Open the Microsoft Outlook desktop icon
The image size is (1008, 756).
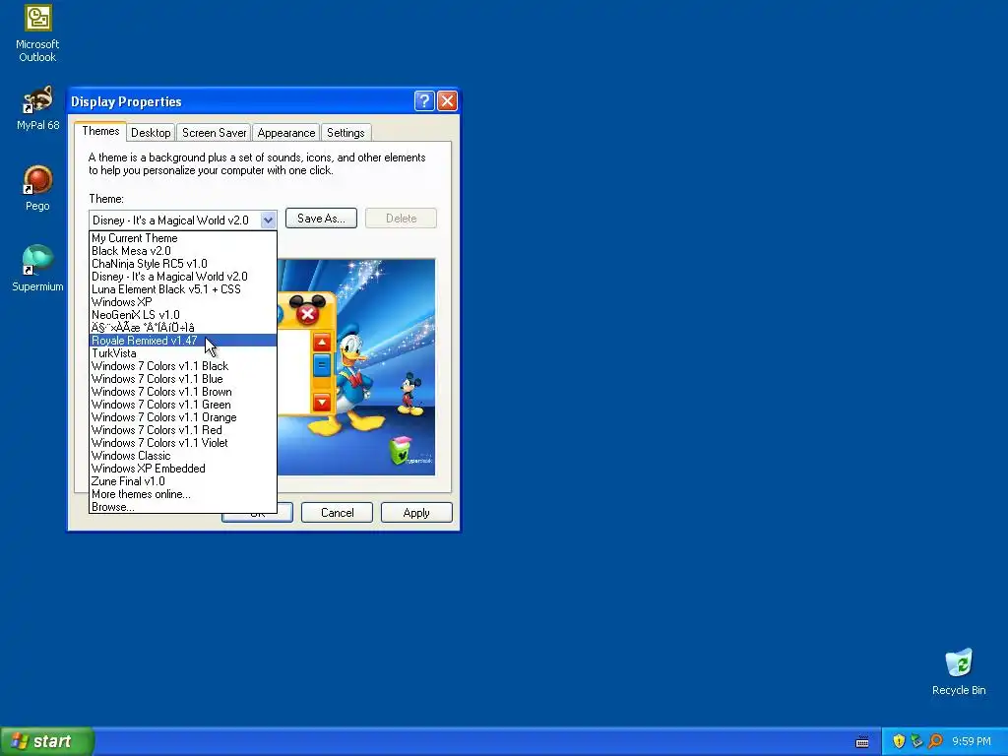pos(37,33)
